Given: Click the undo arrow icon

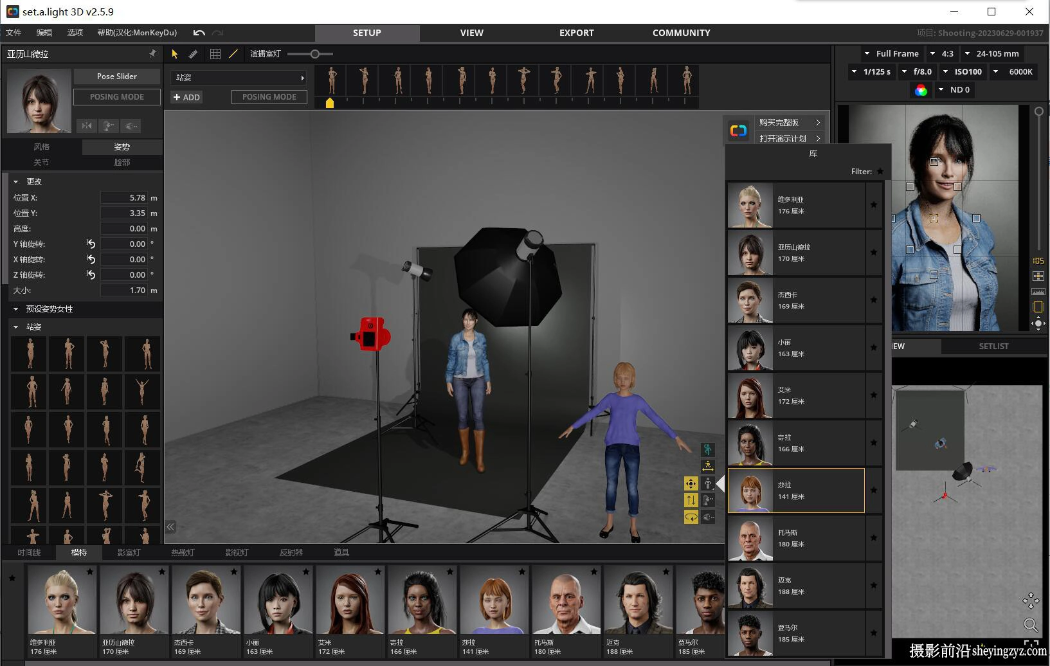Looking at the screenshot, I should pos(199,33).
